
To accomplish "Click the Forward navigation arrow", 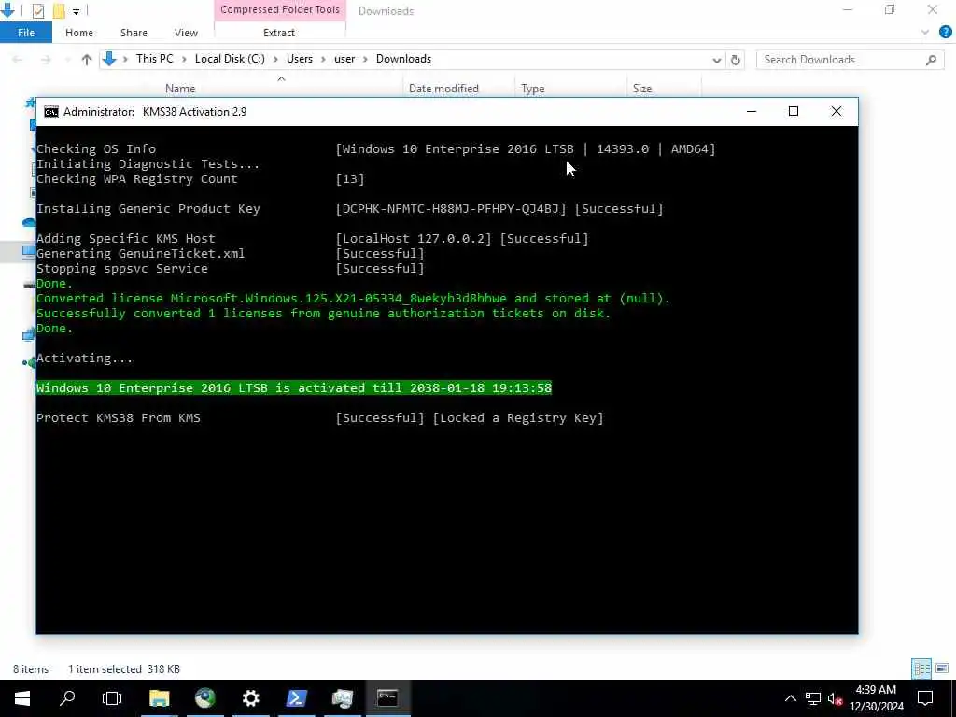I will pos(46,59).
